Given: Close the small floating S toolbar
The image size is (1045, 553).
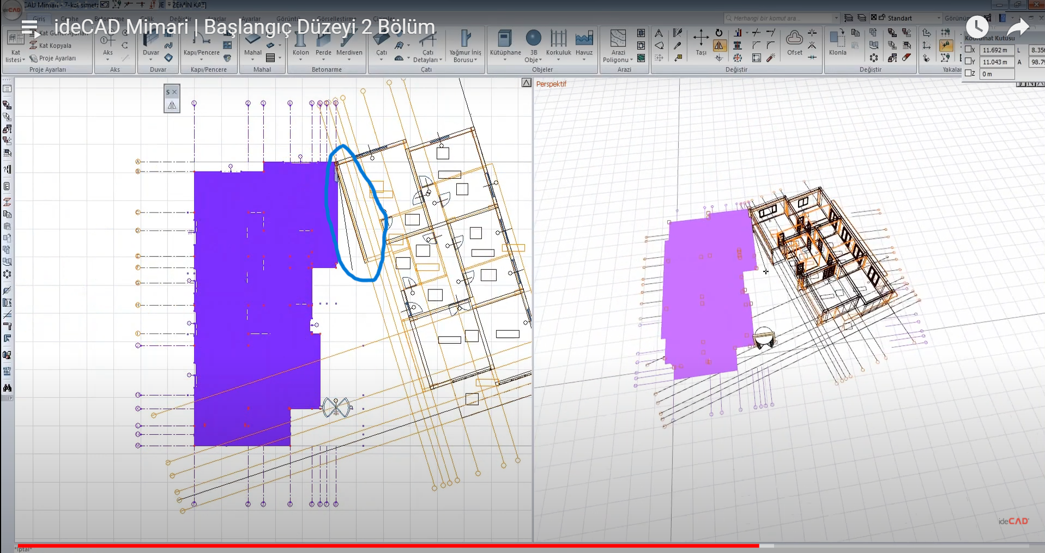Looking at the screenshot, I should 174,92.
